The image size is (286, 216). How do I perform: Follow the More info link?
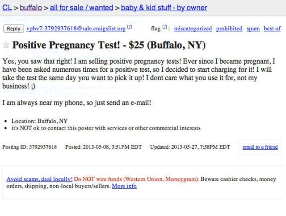point(124,186)
